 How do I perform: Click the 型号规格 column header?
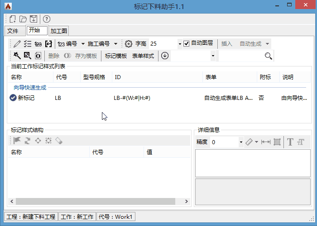pos(96,77)
